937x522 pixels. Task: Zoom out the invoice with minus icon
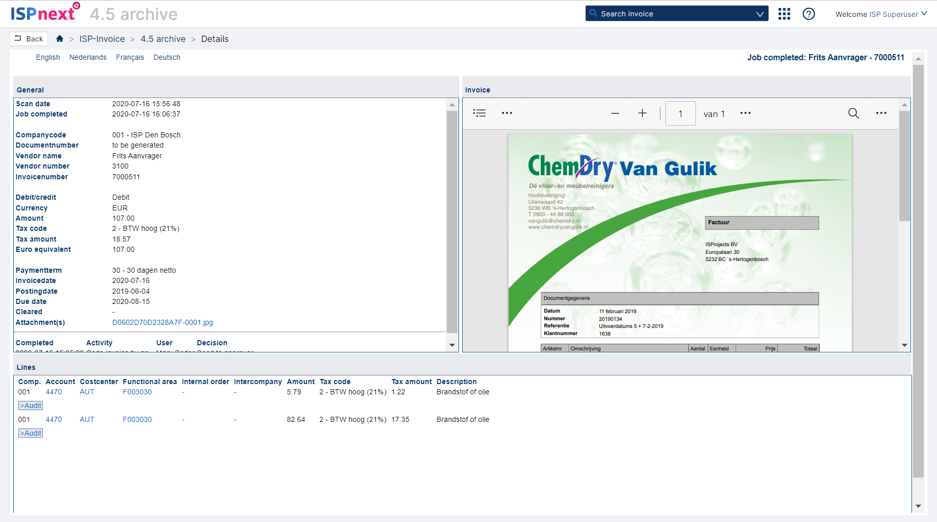pos(615,113)
